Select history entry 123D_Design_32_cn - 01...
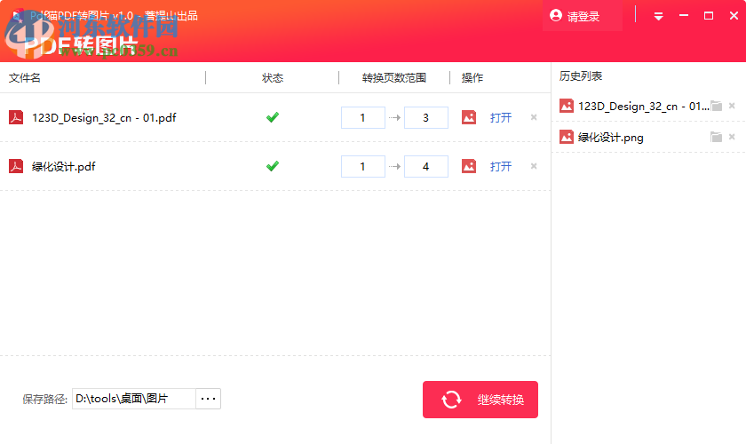746x444 pixels. click(644, 107)
